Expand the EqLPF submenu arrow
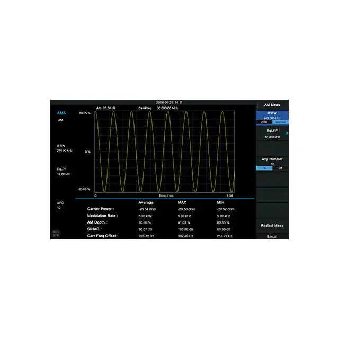The height and width of the screenshot is (339, 339). tap(287, 133)
